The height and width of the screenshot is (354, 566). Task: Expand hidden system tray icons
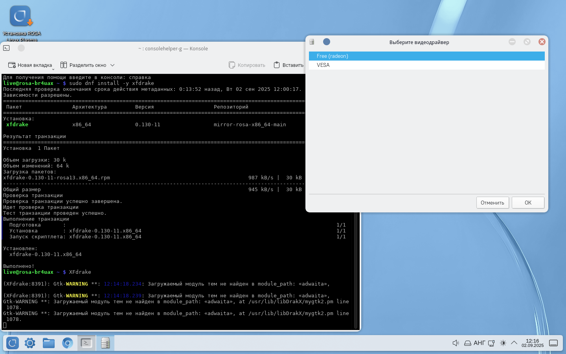pyautogui.click(x=514, y=343)
